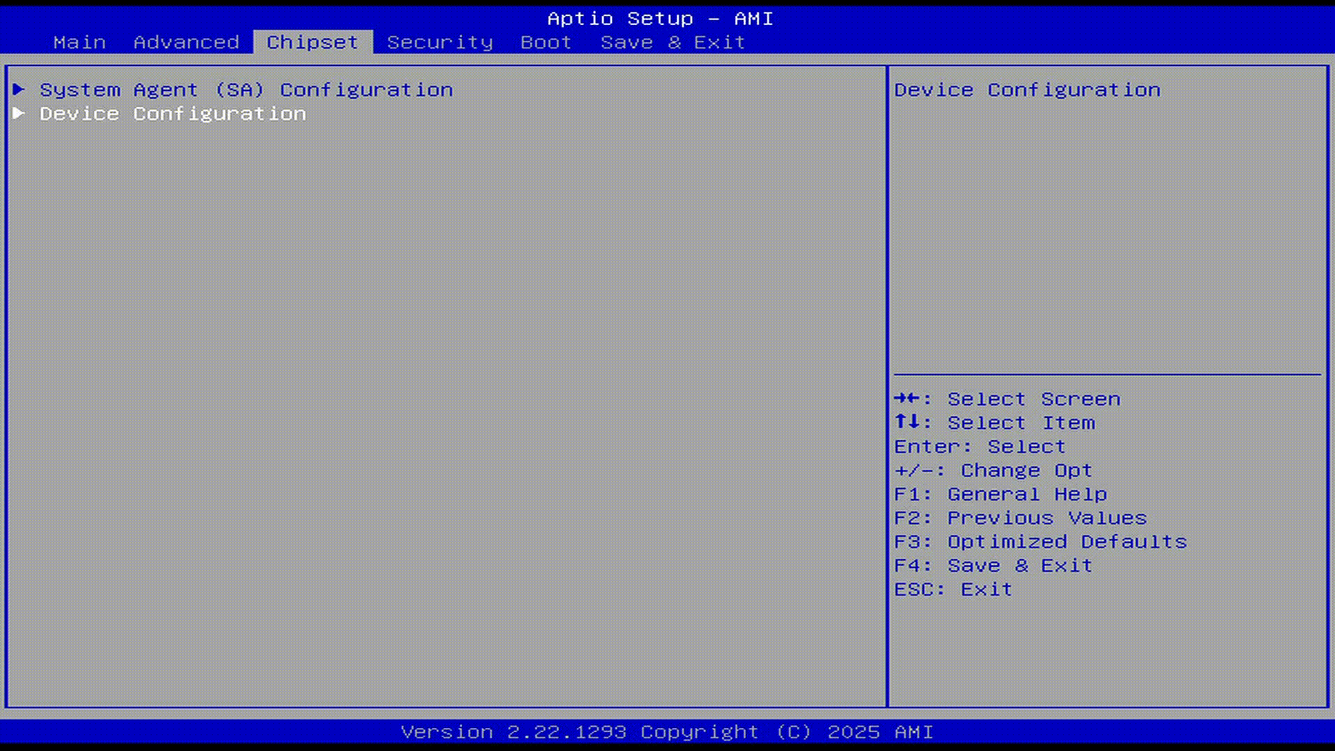The image size is (1335, 751).
Task: Open System Agent (SA) Configuration submenu
Action: (x=245, y=90)
